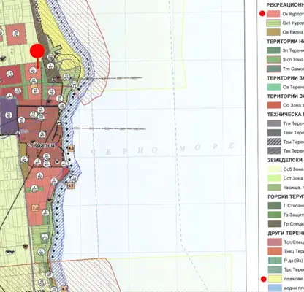Select the purple zone on the map

pos(9,115)
